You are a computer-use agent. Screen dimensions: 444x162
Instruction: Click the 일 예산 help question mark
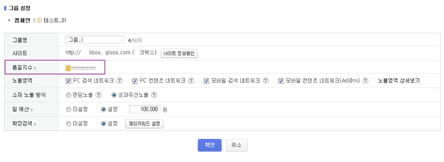[31, 110]
